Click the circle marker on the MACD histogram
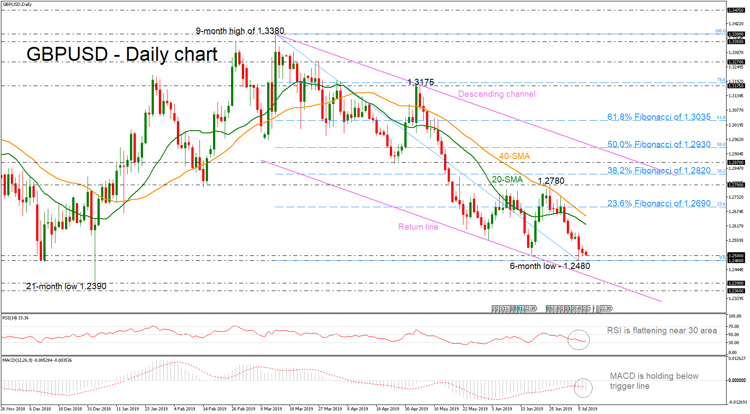The height and width of the screenshot is (414, 750). coord(583,387)
